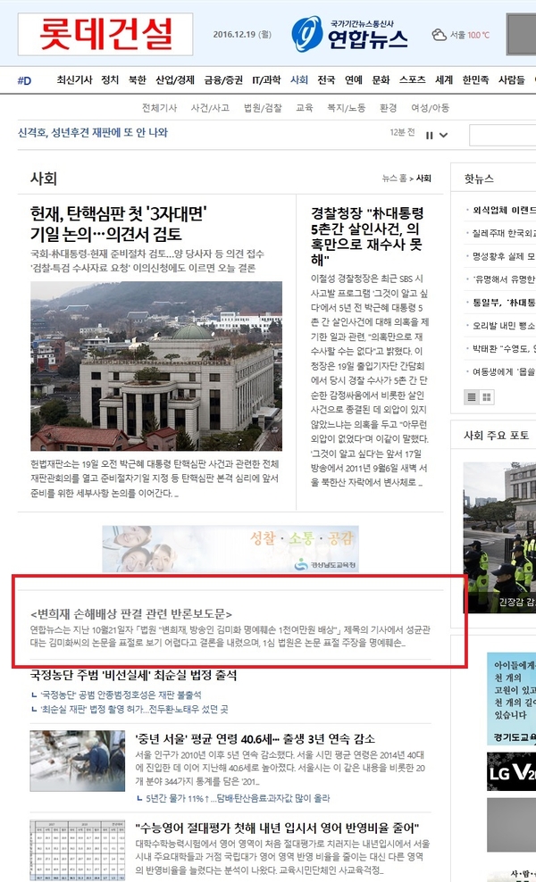The image size is (536, 882).
Task: Select 복지/노동 sub-tab
Action: pos(347,108)
